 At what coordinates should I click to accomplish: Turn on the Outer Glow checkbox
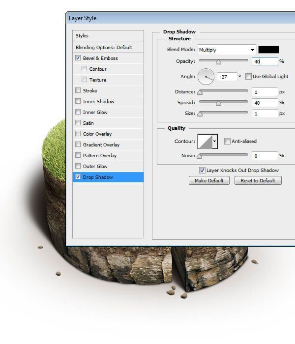pyautogui.click(x=78, y=166)
